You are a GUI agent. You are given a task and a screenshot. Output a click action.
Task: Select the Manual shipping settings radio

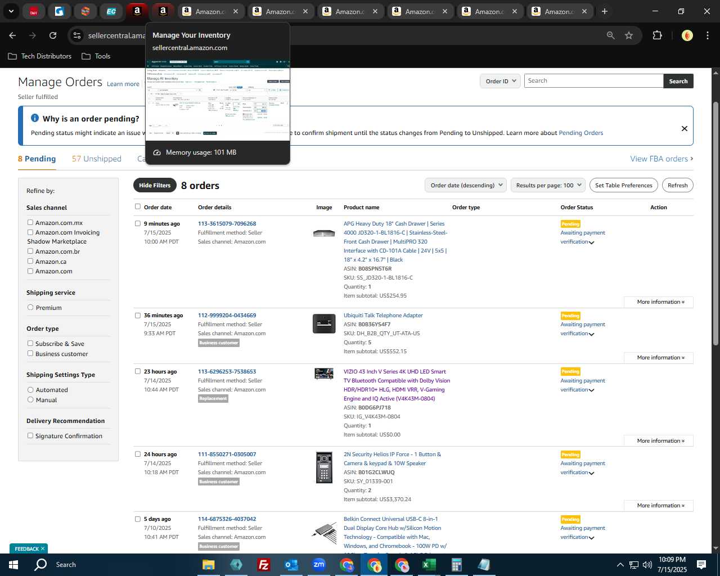pyautogui.click(x=30, y=399)
